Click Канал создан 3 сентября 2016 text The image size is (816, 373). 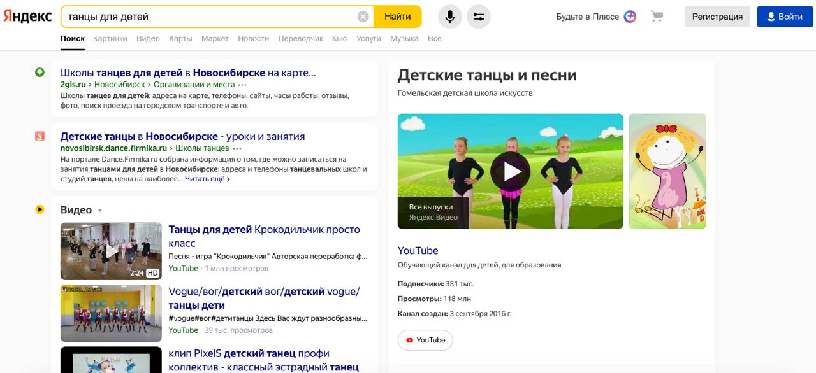click(x=455, y=314)
